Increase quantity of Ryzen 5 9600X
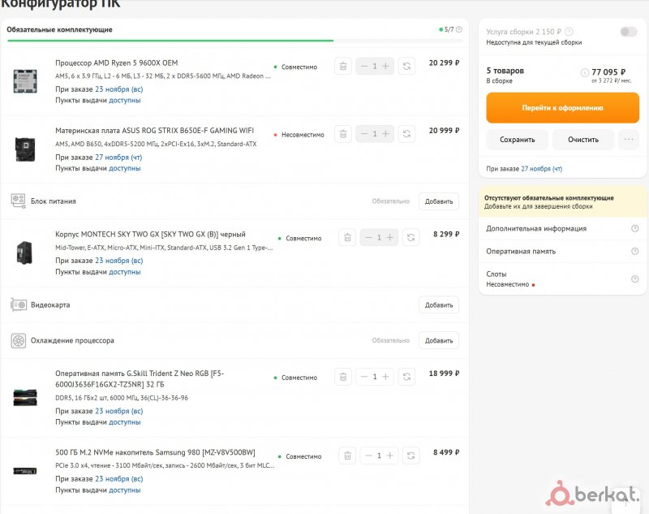Screen dimensions: 649x514 (385, 66)
